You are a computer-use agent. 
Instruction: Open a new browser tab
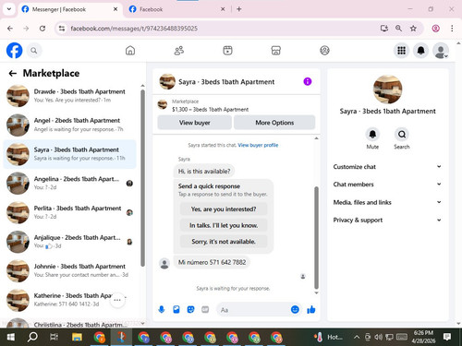coord(239,9)
